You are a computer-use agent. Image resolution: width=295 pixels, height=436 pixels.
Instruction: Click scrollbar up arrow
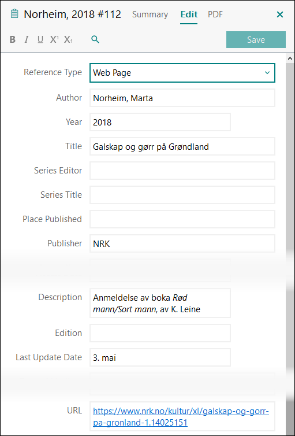tap(290, 58)
